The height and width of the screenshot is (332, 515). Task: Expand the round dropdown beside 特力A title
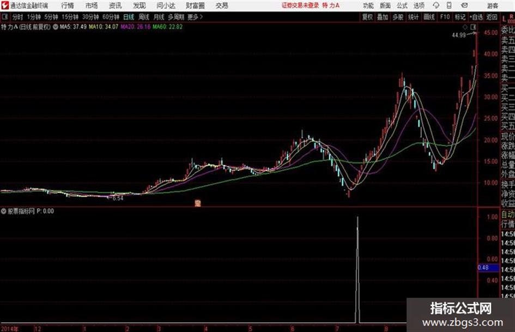pyautogui.click(x=56, y=27)
